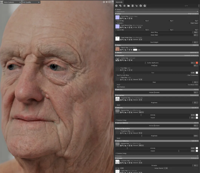Reload the Normal Map texture
Image resolution: width=200 pixels, height=173 pixels.
point(129,18)
